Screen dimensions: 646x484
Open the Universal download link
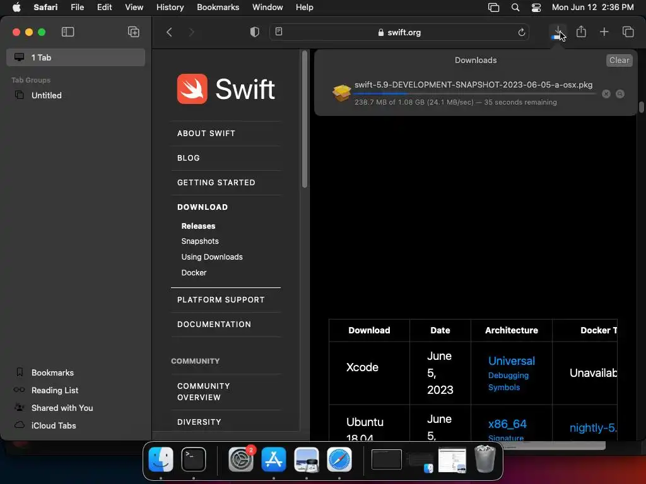[511, 361]
